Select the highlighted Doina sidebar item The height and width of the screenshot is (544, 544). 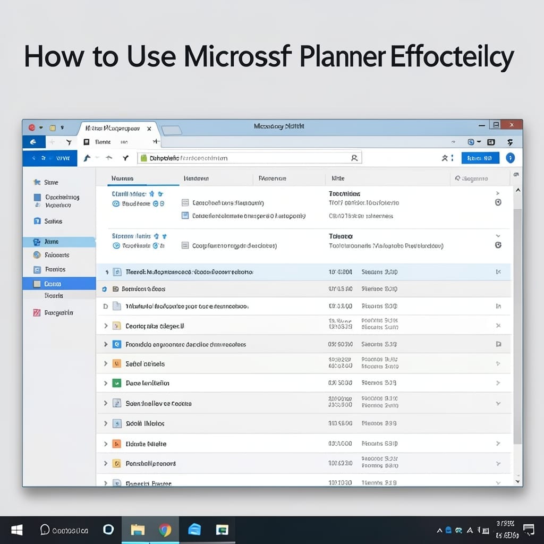click(x=59, y=284)
